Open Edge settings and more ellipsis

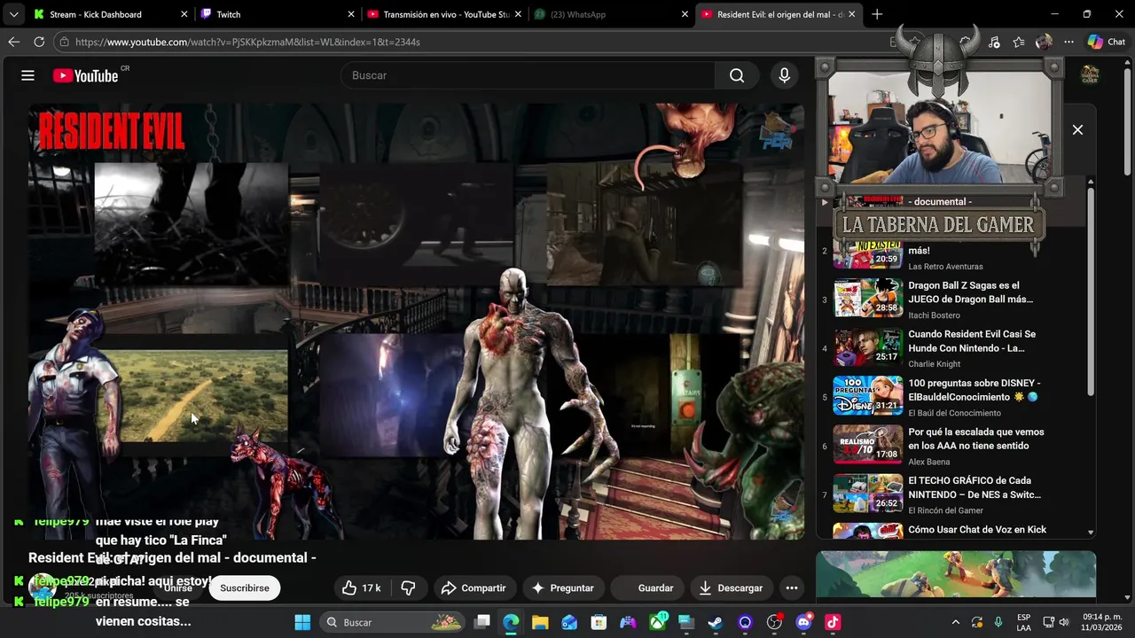[1068, 42]
